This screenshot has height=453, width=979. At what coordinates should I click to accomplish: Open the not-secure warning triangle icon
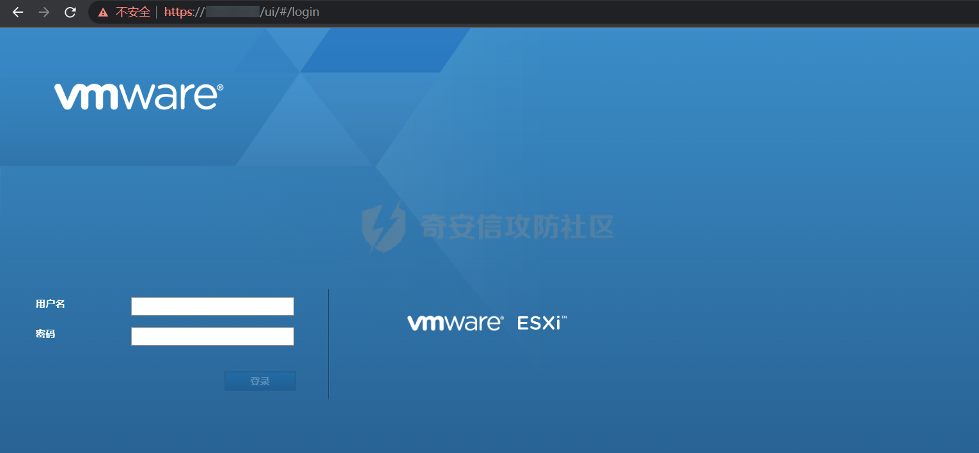[x=103, y=12]
